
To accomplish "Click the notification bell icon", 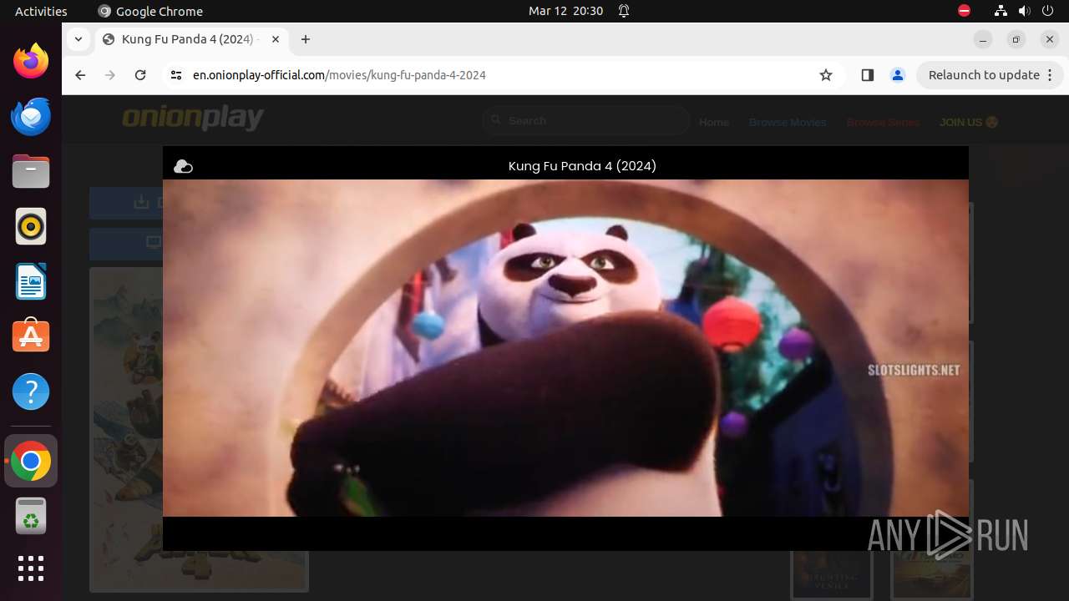I will (624, 11).
